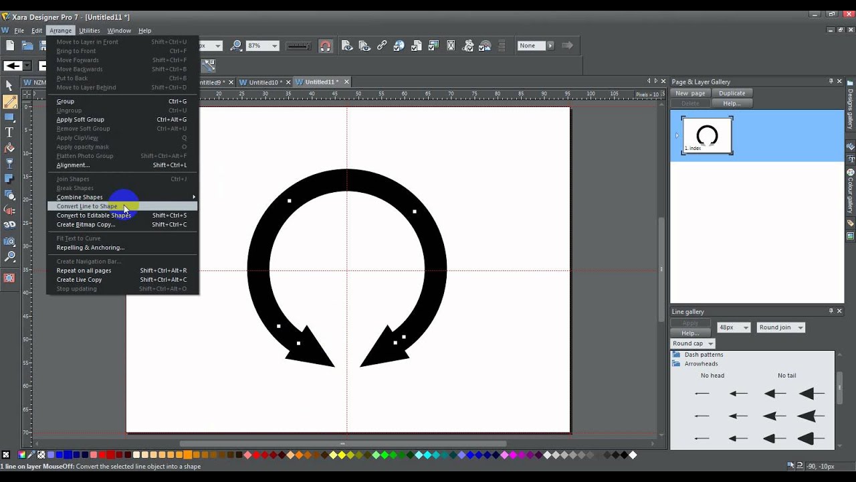Click the black colour swatch at palette end
The width and height of the screenshot is (856, 482).
pos(625,455)
